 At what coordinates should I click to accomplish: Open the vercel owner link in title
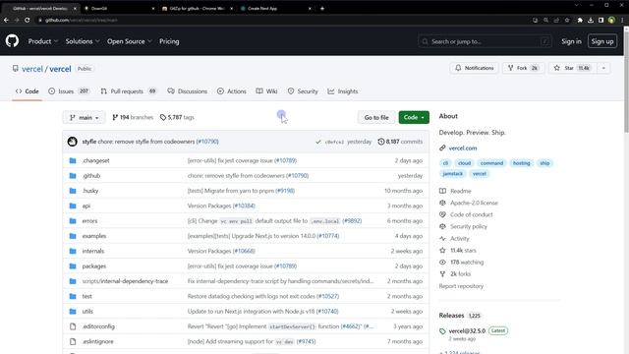tap(32, 69)
